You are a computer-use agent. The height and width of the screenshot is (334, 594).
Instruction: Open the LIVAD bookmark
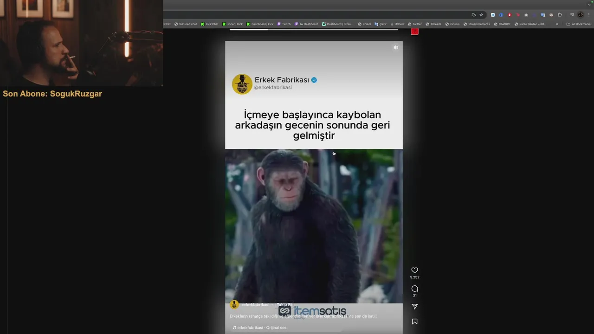pos(364,24)
